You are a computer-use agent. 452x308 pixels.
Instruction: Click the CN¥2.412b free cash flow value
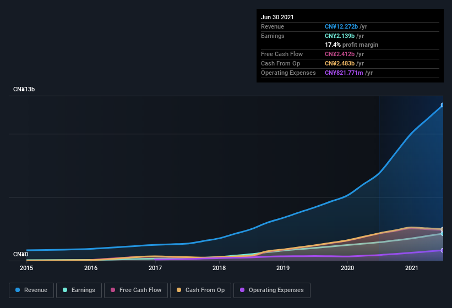340,54
